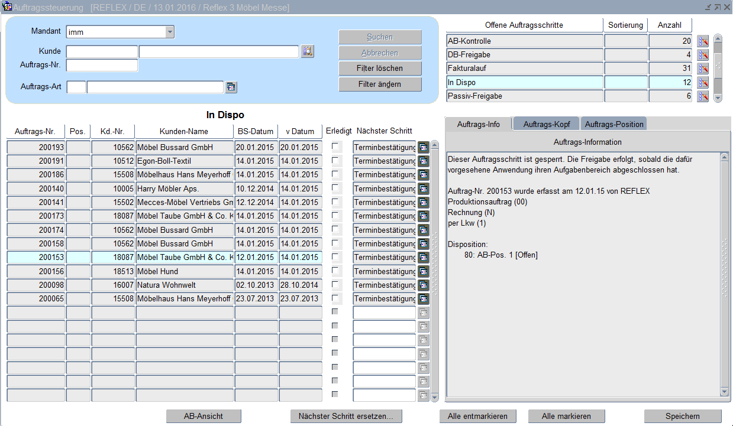Viewport: 733px width, 426px height.
Task: Check Erledigt box for order 200098
Action: (336, 285)
